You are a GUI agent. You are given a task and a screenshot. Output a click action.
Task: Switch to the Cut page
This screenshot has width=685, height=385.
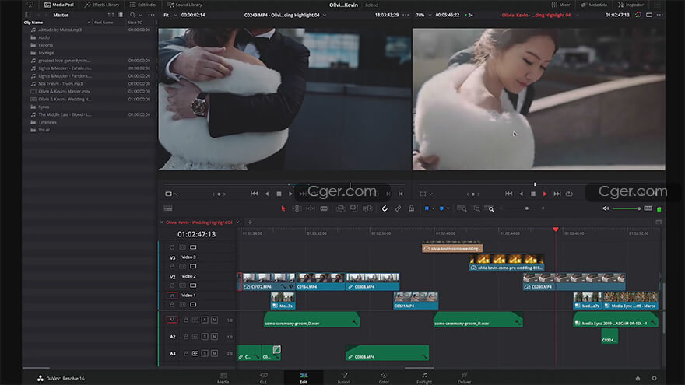click(263, 378)
